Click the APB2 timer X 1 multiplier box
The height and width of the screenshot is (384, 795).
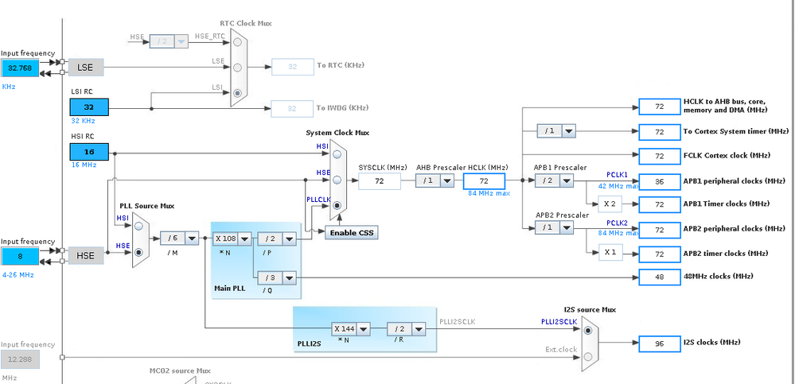click(610, 252)
